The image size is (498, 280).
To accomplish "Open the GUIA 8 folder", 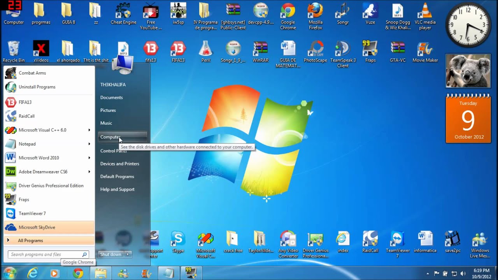I will [x=68, y=14].
